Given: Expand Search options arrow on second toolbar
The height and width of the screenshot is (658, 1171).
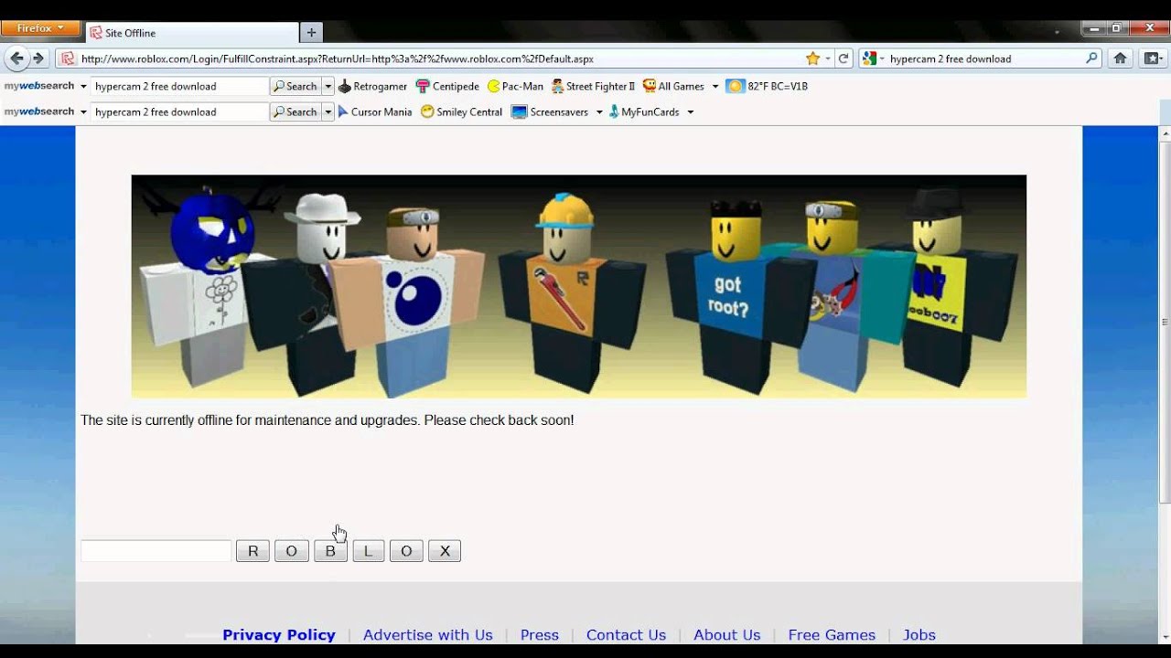Looking at the screenshot, I should 328,111.
